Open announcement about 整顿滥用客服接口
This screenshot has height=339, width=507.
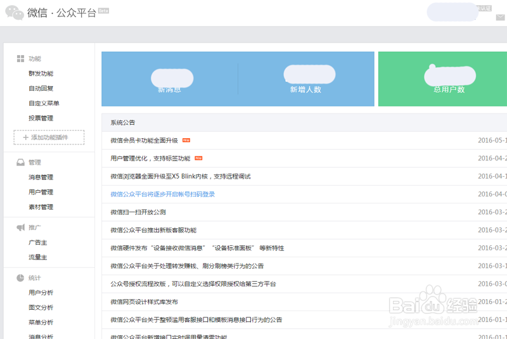point(196,319)
